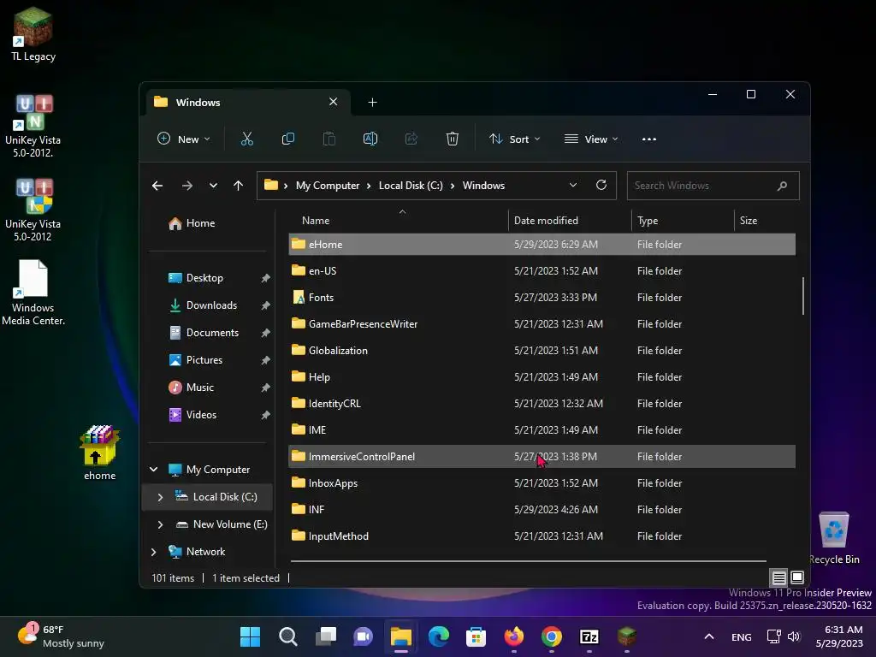876x657 pixels.
Task: Click Local Disk (C:) breadcrumb
Action: [411, 186]
